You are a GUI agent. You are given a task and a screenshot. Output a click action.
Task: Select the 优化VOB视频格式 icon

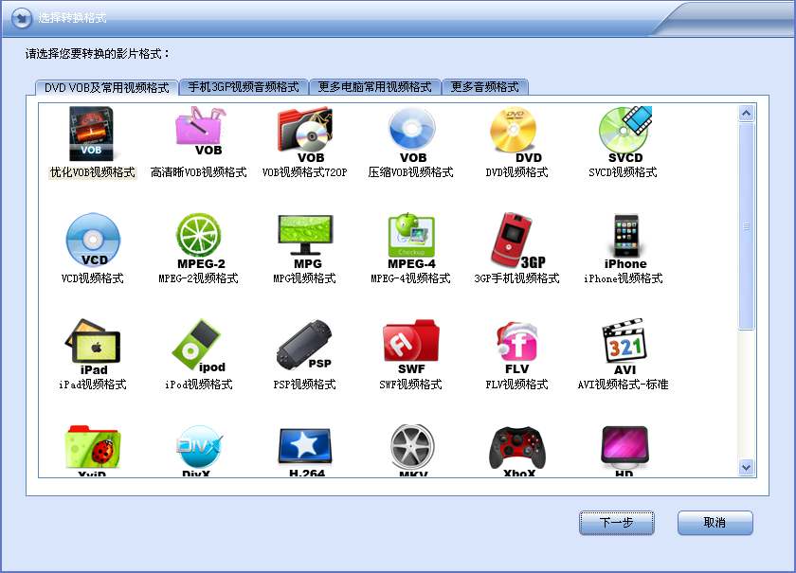92,134
